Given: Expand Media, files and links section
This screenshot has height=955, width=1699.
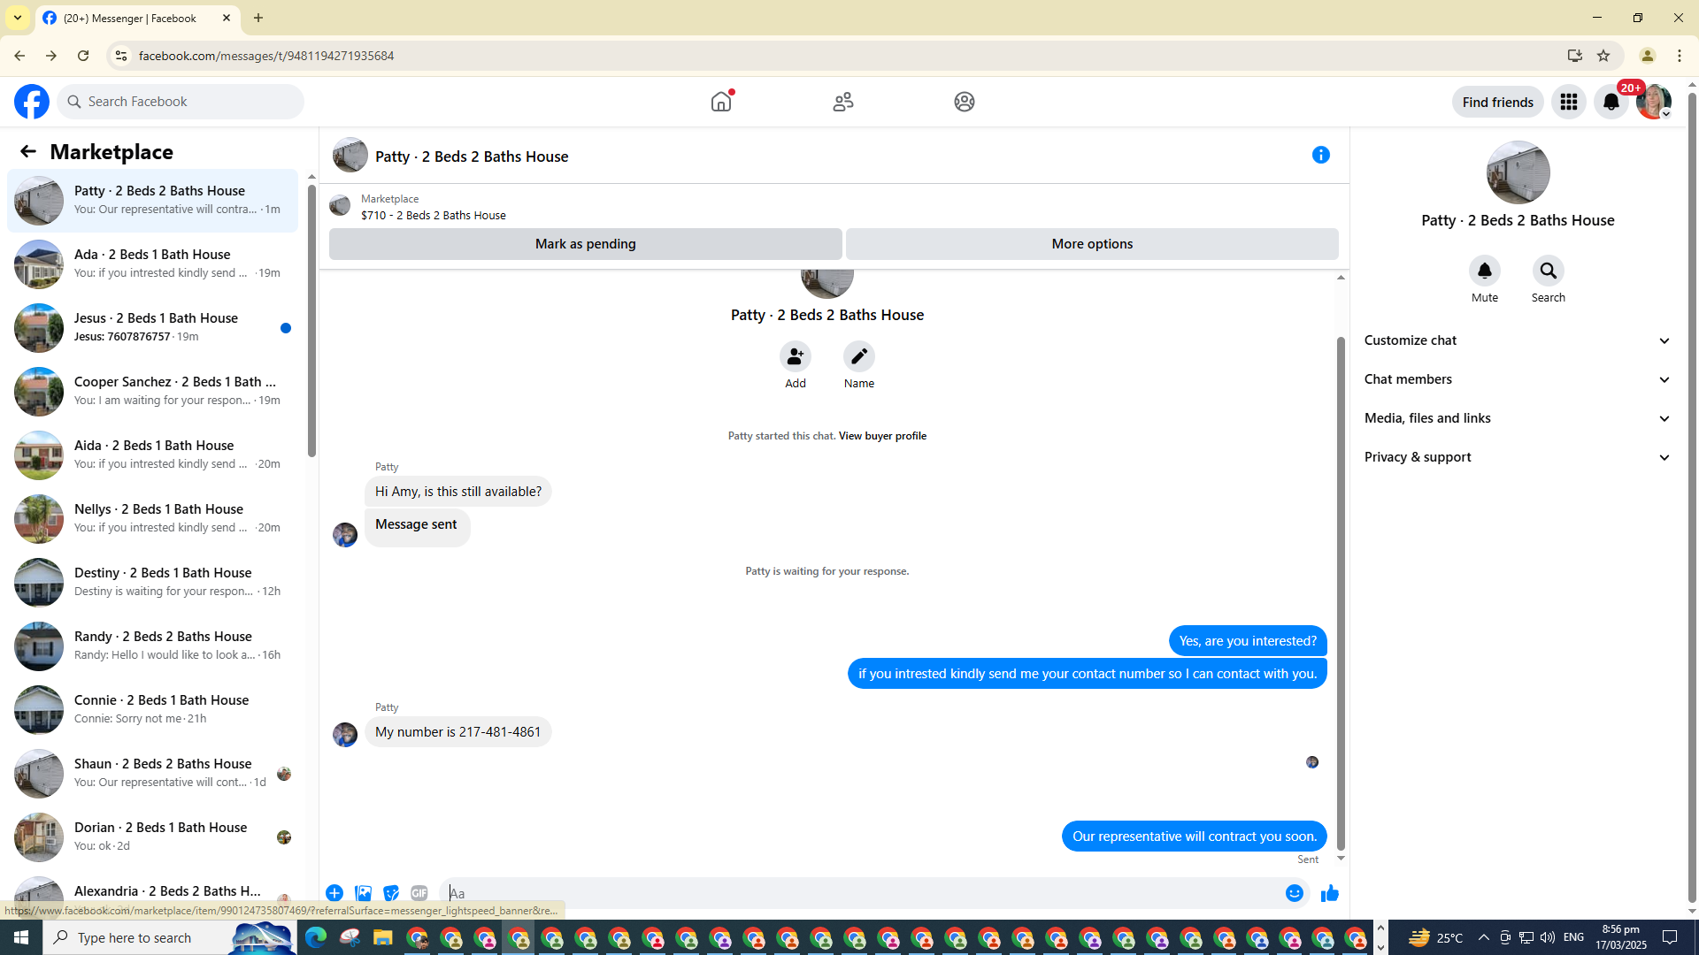Looking at the screenshot, I should pos(1518,418).
